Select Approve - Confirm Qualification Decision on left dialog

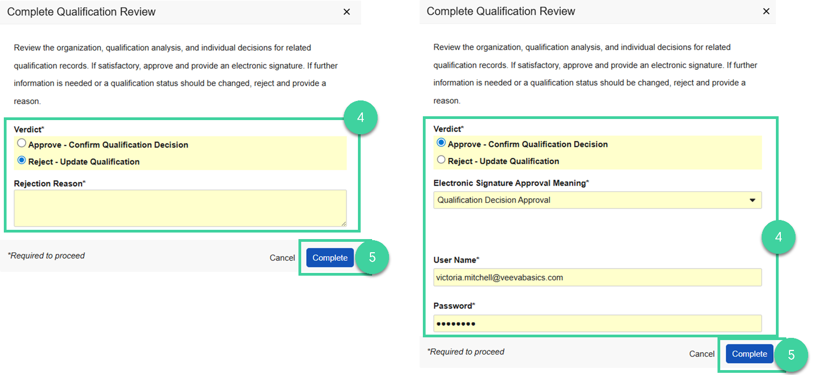[x=21, y=143]
